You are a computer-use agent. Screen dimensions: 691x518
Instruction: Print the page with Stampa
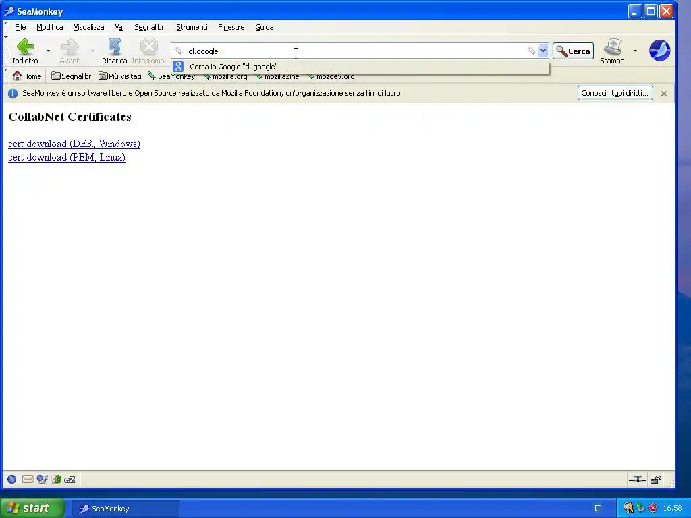[x=612, y=51]
